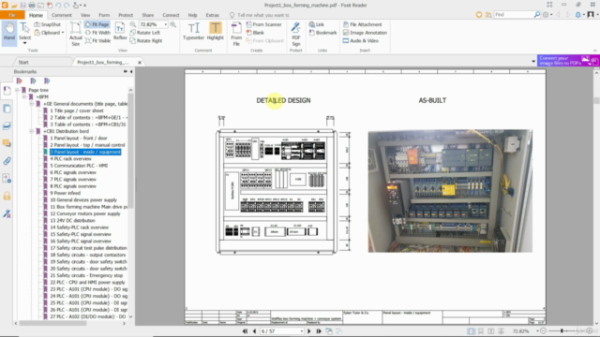Open the page number dropdown
Viewport: 600px width, 337px height.
[x=302, y=331]
